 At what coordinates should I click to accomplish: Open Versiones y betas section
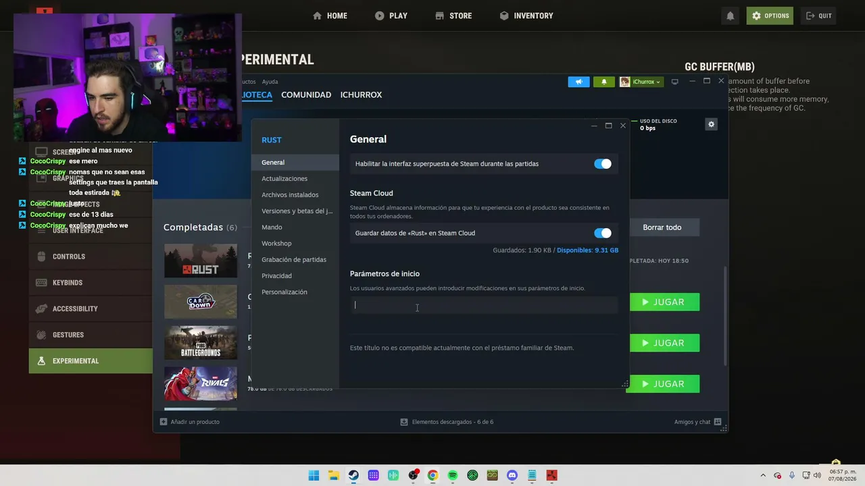(x=295, y=211)
